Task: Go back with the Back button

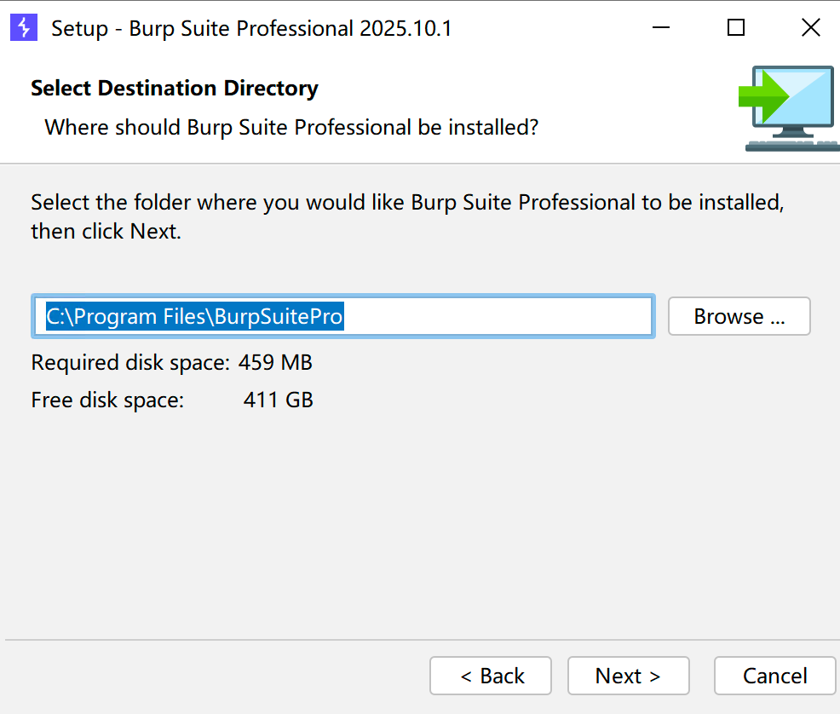Action: click(491, 676)
